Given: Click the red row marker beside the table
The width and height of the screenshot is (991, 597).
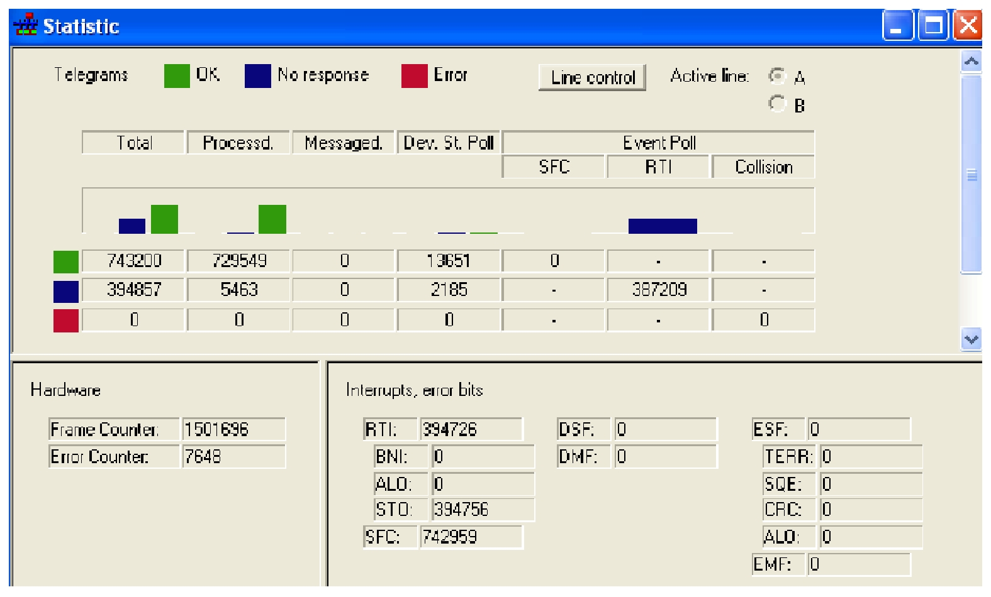Looking at the screenshot, I should point(66,320).
